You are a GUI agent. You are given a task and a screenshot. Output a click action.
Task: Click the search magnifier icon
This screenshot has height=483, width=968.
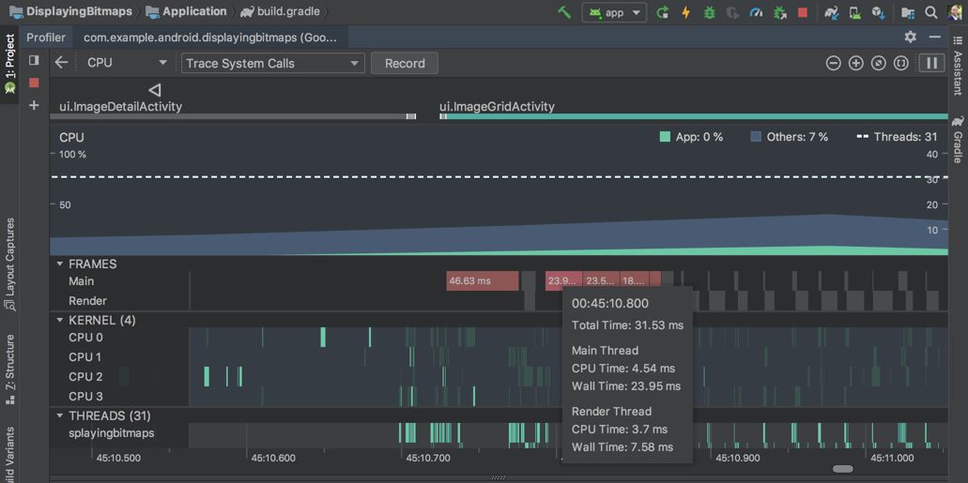coord(930,12)
